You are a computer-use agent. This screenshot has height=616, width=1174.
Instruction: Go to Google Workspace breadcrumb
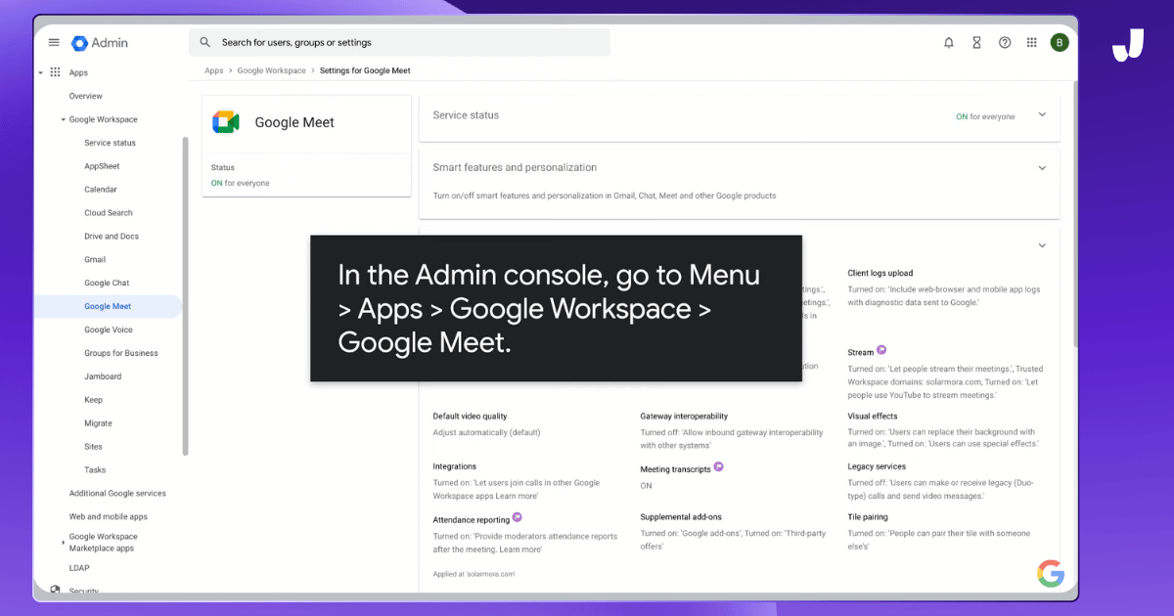(x=272, y=70)
